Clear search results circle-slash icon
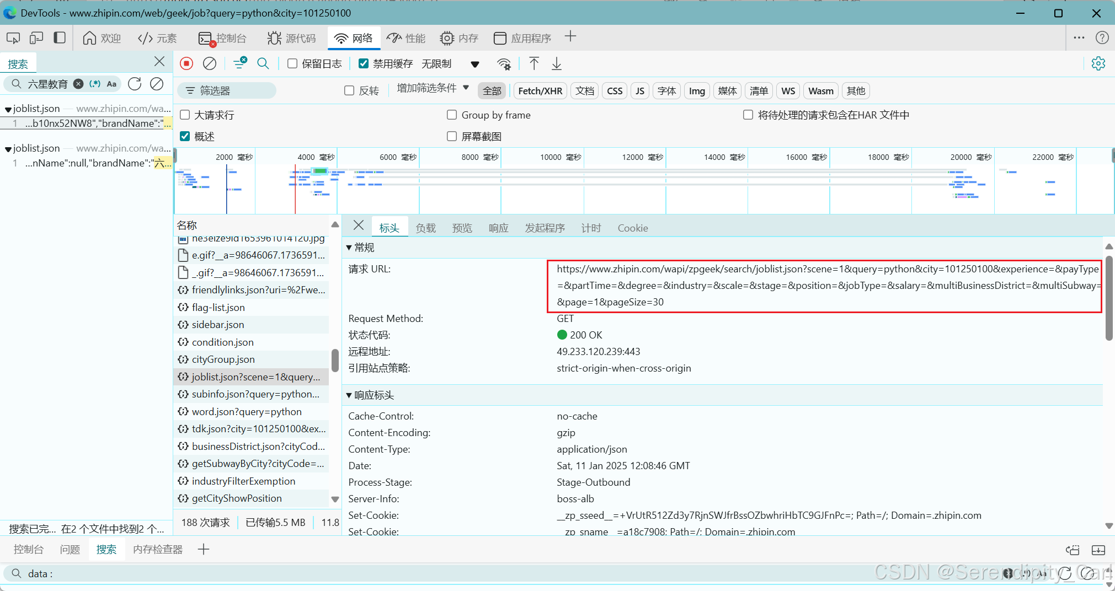The image size is (1115, 591). pyautogui.click(x=157, y=84)
